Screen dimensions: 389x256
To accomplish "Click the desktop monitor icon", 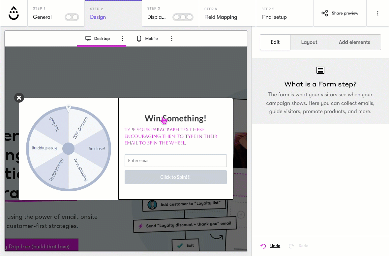I will [88, 39].
